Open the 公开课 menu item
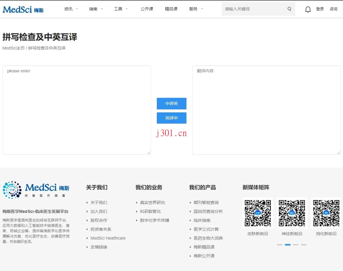Viewport: 343px width, 271px height. tap(147, 9)
